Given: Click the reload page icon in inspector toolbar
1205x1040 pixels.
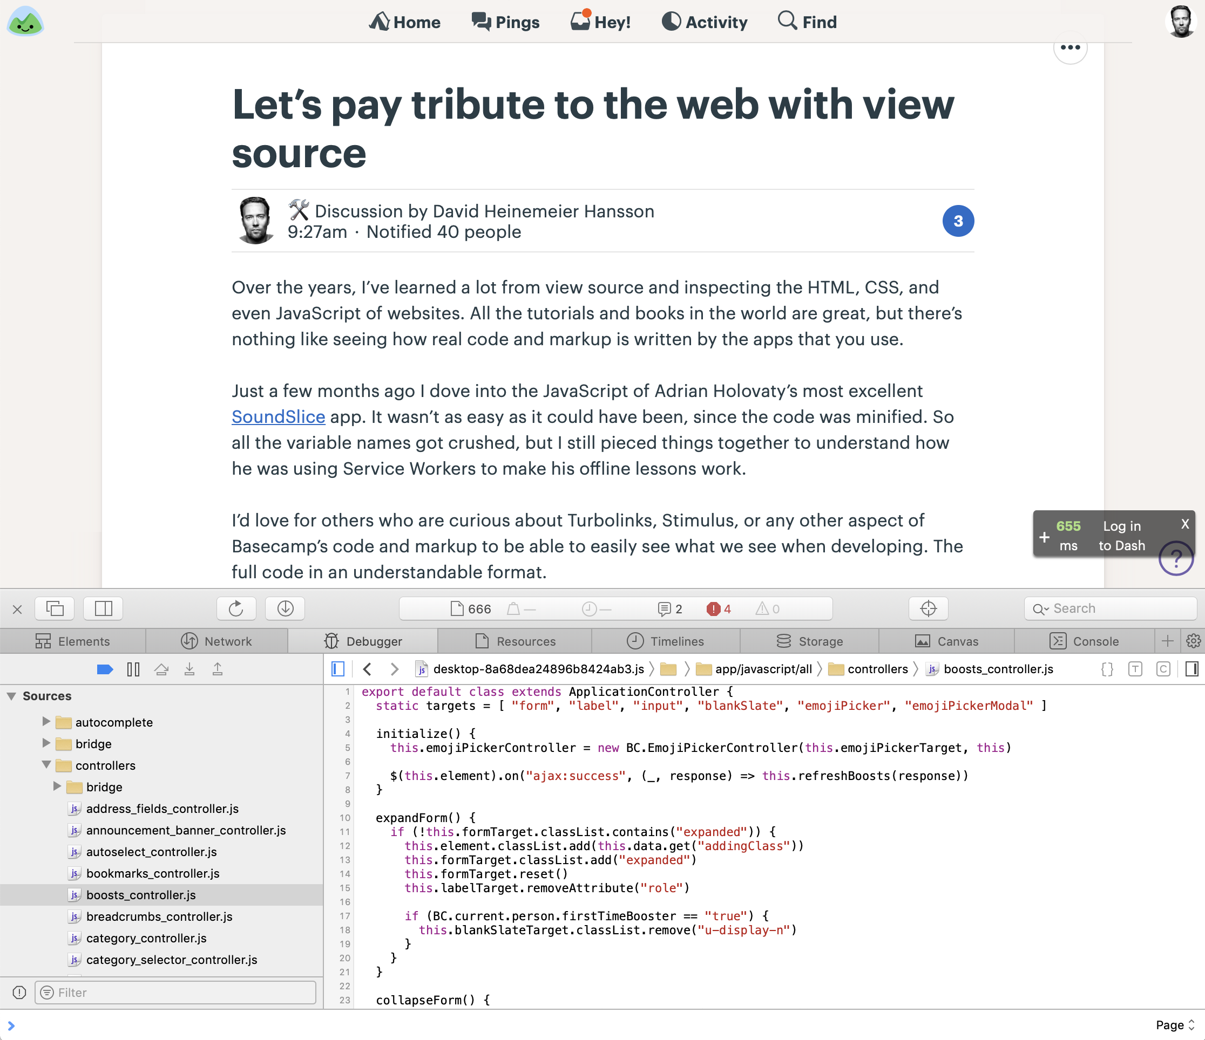Looking at the screenshot, I should click(235, 608).
